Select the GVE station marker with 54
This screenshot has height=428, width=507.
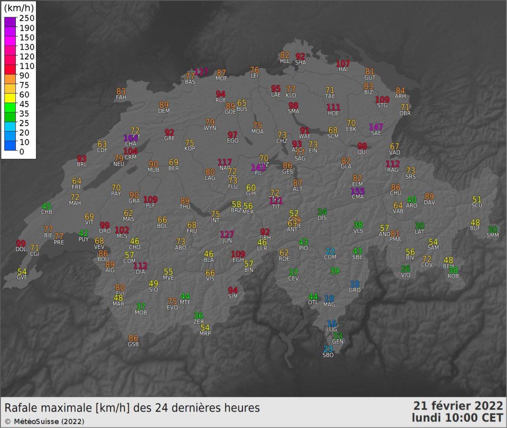point(22,272)
